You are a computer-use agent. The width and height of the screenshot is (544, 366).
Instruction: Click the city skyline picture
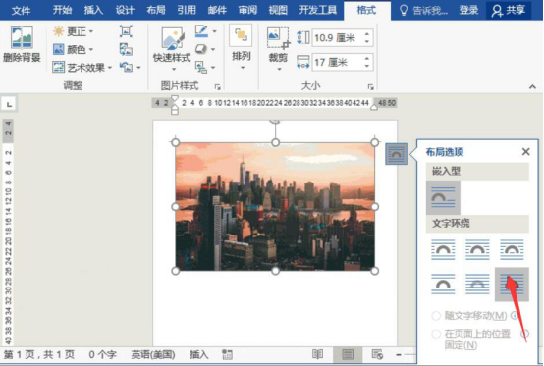(275, 207)
